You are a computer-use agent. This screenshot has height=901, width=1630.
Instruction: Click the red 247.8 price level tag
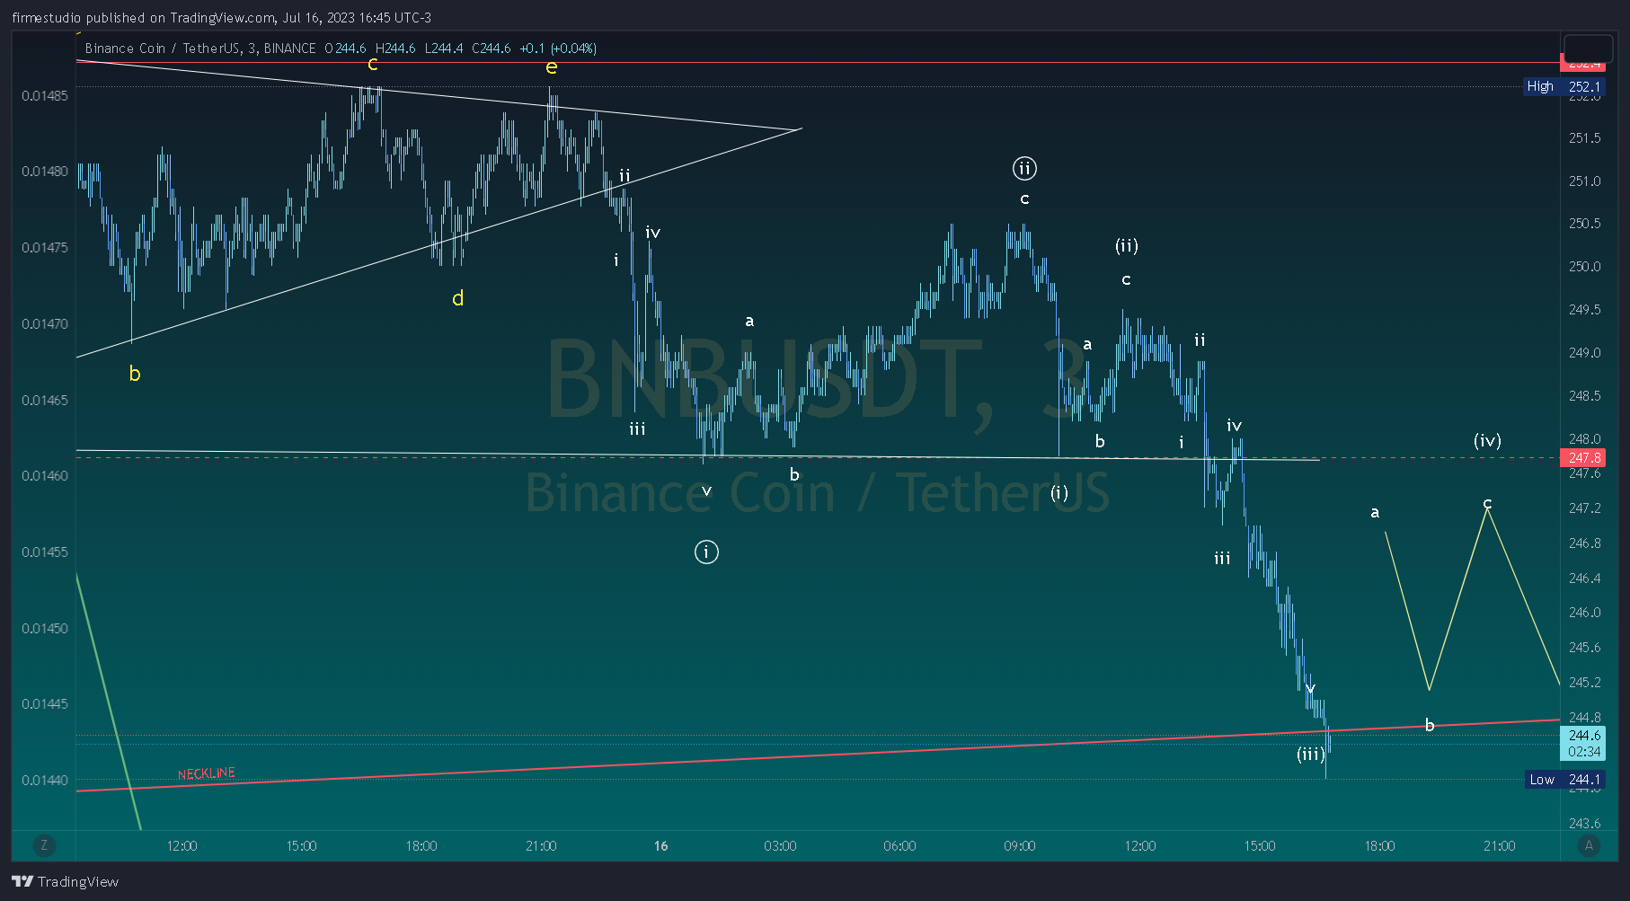point(1584,457)
